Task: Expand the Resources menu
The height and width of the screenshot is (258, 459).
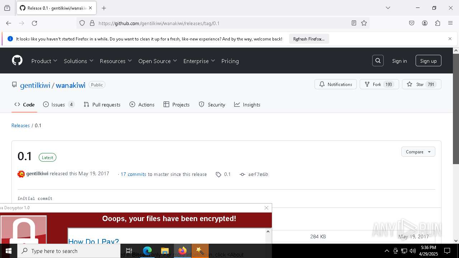Action: [x=116, y=61]
